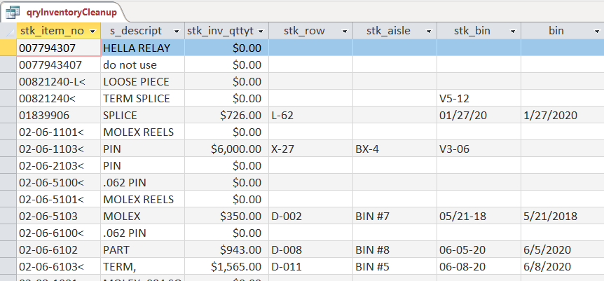Open the bin column filter dropdown
This screenshot has width=604, height=281.
597,32
